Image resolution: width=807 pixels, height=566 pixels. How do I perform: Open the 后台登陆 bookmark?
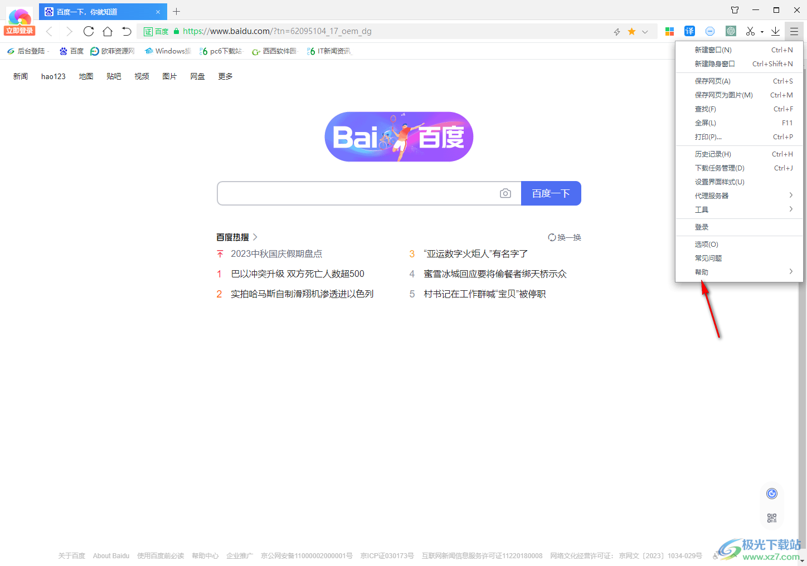(28, 51)
